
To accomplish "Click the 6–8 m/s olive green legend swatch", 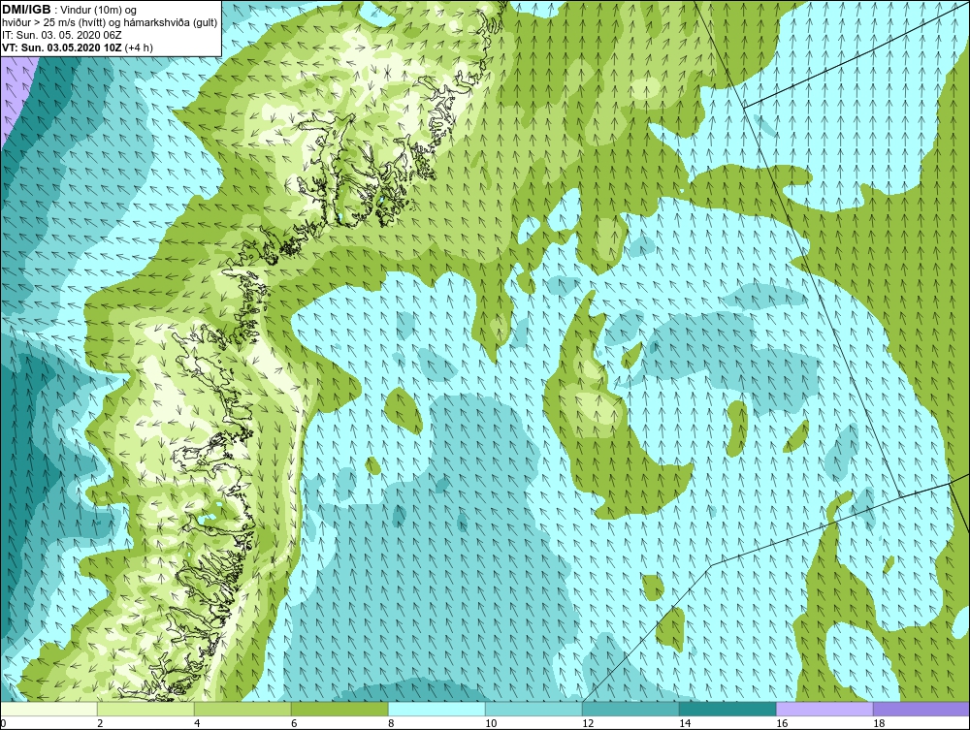I will click(x=339, y=709).
